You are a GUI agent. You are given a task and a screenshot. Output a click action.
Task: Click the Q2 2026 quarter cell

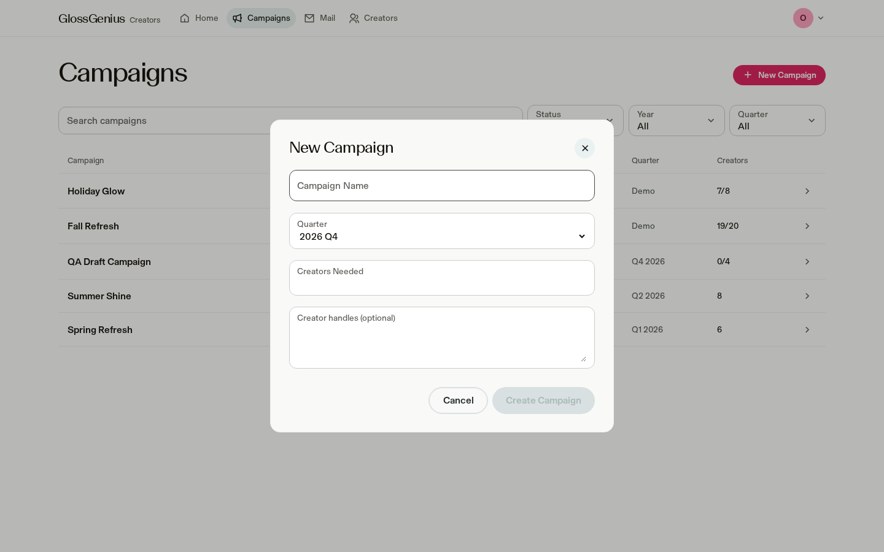648,296
